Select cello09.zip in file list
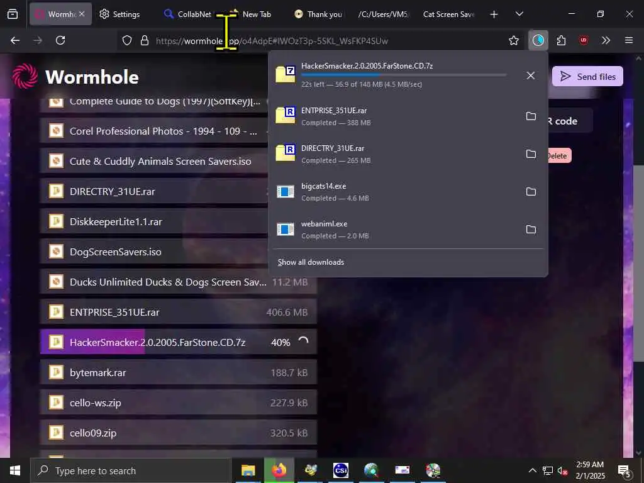Viewport: 644px width, 483px height. 178,433
